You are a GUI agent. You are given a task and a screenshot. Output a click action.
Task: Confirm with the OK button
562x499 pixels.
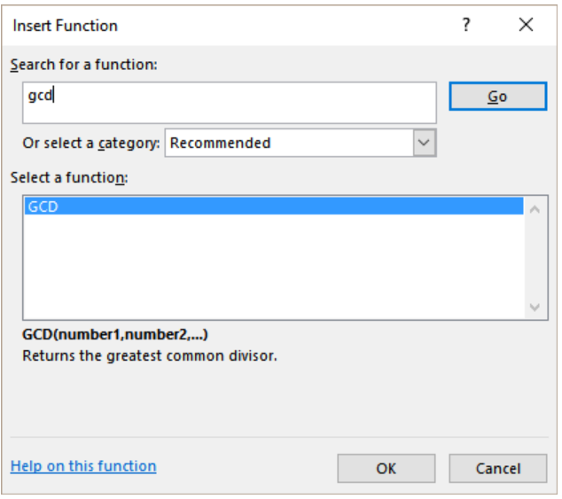(x=386, y=469)
